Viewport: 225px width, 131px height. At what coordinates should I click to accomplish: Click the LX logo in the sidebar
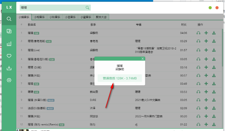(x=9, y=7)
